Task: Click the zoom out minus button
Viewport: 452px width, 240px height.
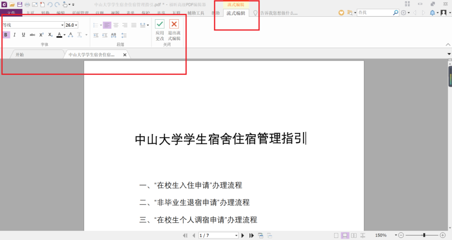Action: [401, 235]
